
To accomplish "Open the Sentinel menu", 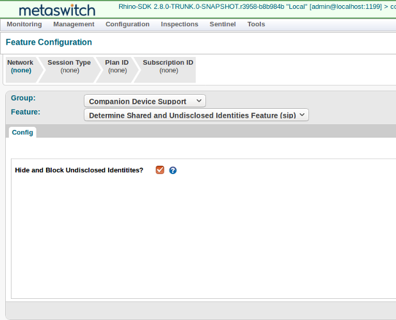I will tap(223, 24).
